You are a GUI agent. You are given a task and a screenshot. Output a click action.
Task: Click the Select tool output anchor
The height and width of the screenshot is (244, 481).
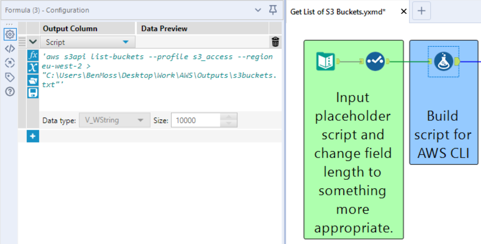388,61
